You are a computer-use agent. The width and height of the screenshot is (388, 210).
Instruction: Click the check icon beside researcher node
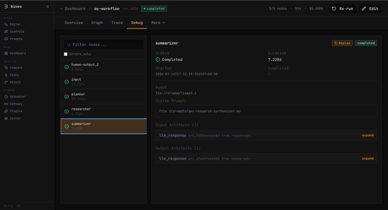(x=66, y=112)
